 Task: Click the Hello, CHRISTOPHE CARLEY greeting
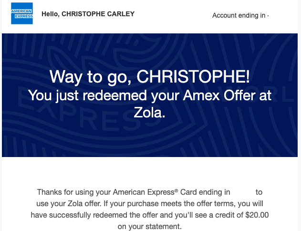click(x=88, y=14)
